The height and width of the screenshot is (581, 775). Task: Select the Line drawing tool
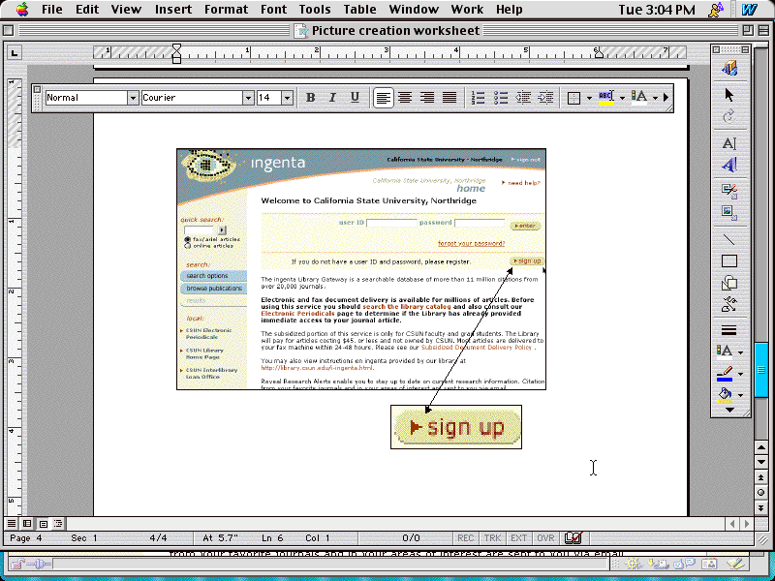coord(729,239)
